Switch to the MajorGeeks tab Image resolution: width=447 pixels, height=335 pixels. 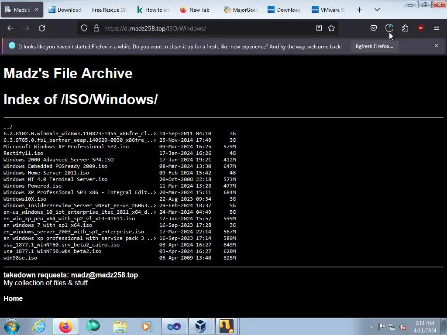pyautogui.click(x=241, y=10)
